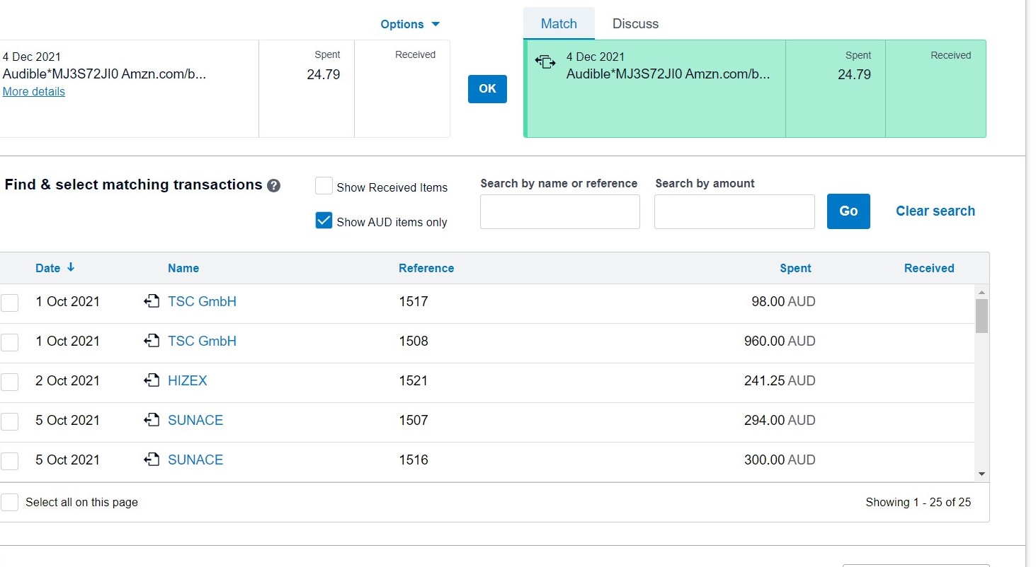
Task: Select the HIZEX 241.25 transaction checkbox
Action: pos(10,382)
